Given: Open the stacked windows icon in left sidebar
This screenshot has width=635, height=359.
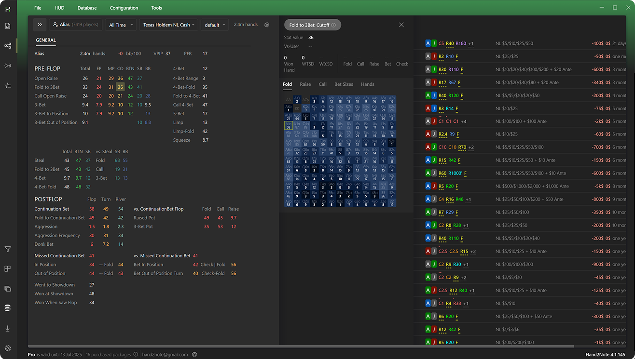Looking at the screenshot, I should click(8, 289).
